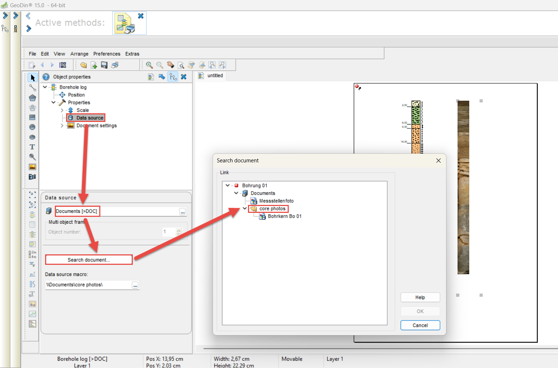
Task: Click the printer icon in toolbar
Action: 115,65
